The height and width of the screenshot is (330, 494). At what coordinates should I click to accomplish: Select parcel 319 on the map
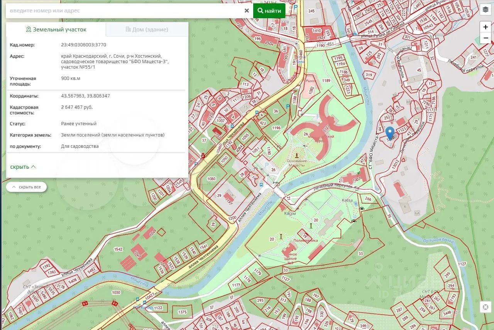click(x=369, y=75)
